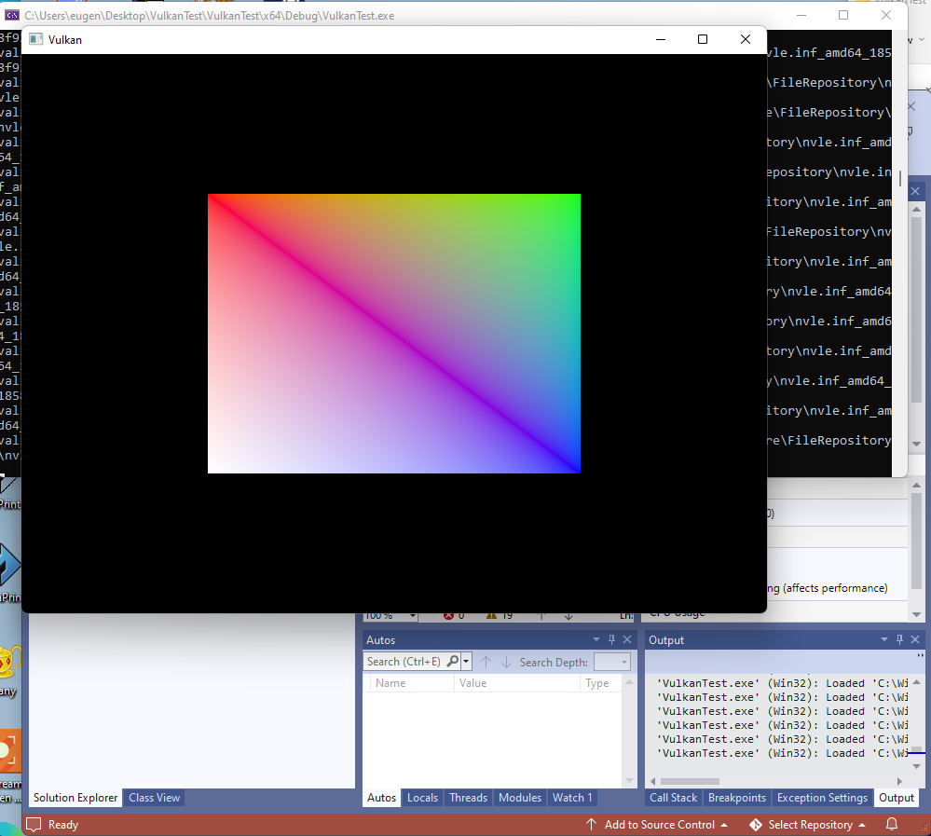Open the Search Depth combo box
The width and height of the screenshot is (931, 836).
coord(612,662)
